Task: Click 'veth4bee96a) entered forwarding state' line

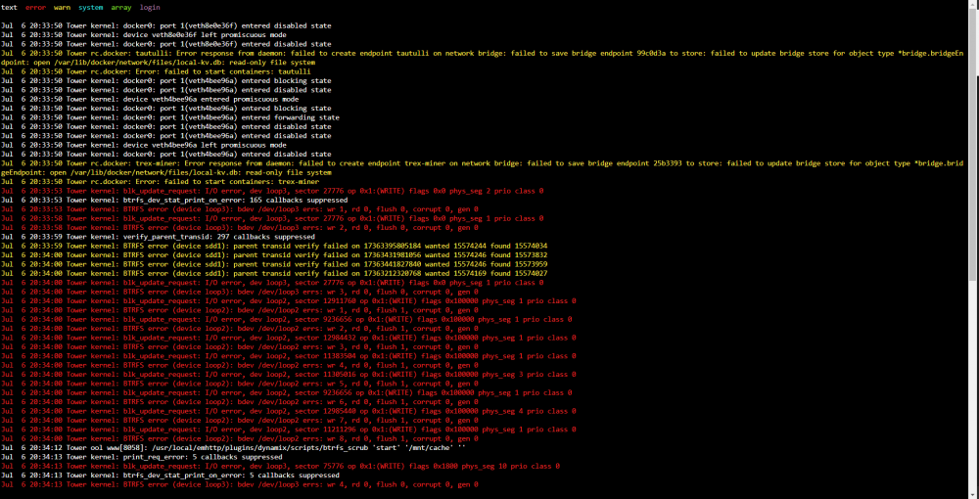Action: 169,117
